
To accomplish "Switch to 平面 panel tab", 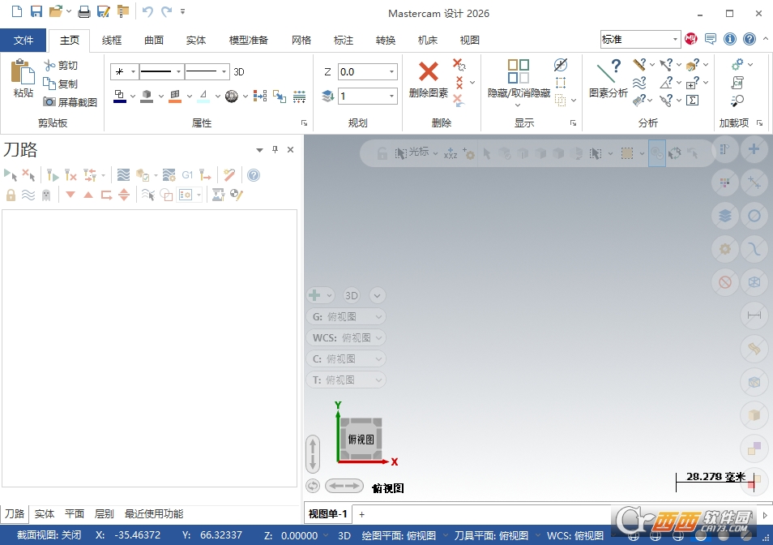I will click(x=75, y=514).
